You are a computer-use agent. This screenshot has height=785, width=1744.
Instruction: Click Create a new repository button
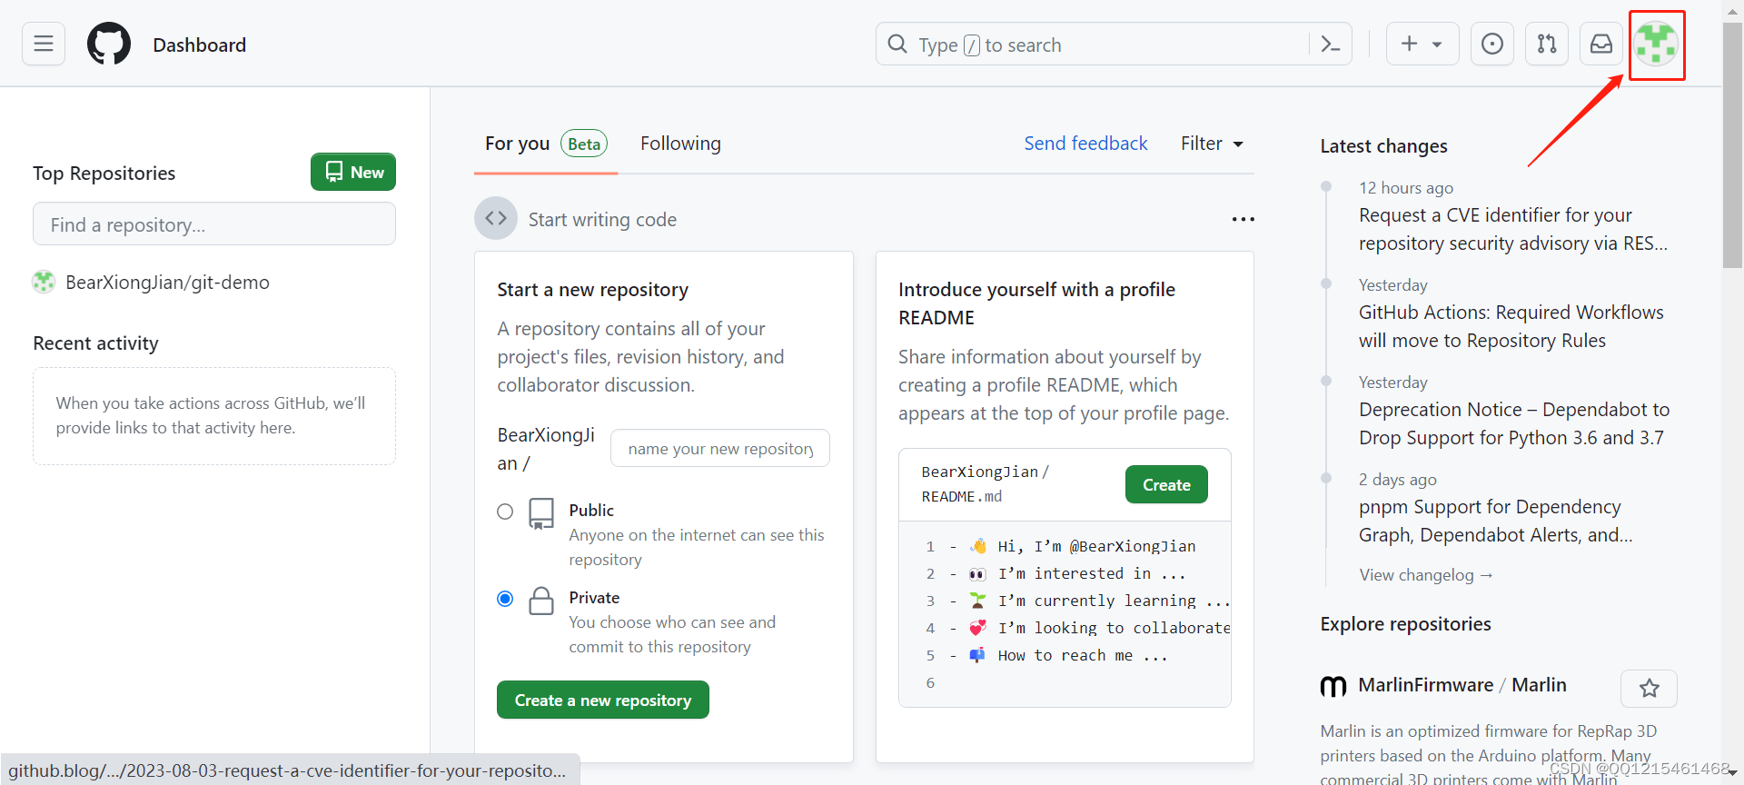[603, 700]
